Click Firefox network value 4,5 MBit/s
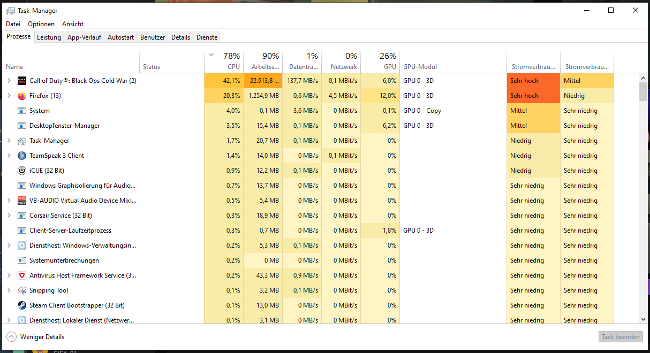Screen dimensions: 650x353 tap(341, 96)
